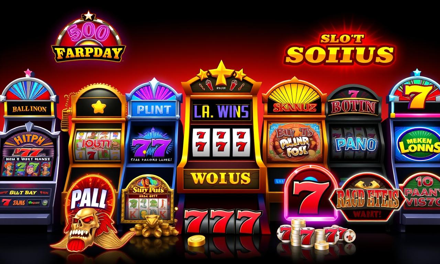Click the PANO blue reel logo
The width and height of the screenshot is (440, 264).
tap(353, 144)
